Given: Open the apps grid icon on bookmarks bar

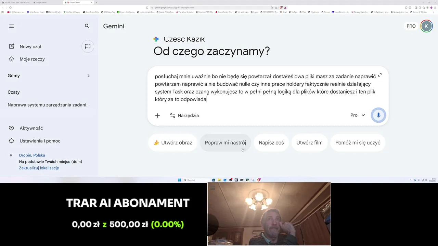Looking at the screenshot, I should (2, 12).
